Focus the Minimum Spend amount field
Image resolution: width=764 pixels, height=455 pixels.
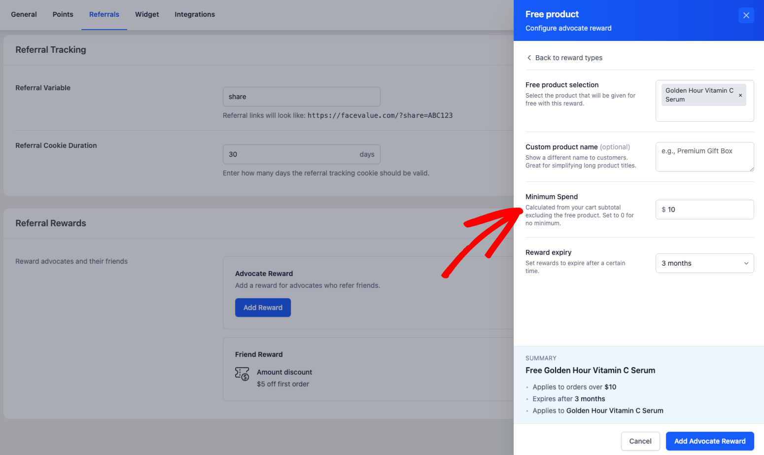(708, 210)
